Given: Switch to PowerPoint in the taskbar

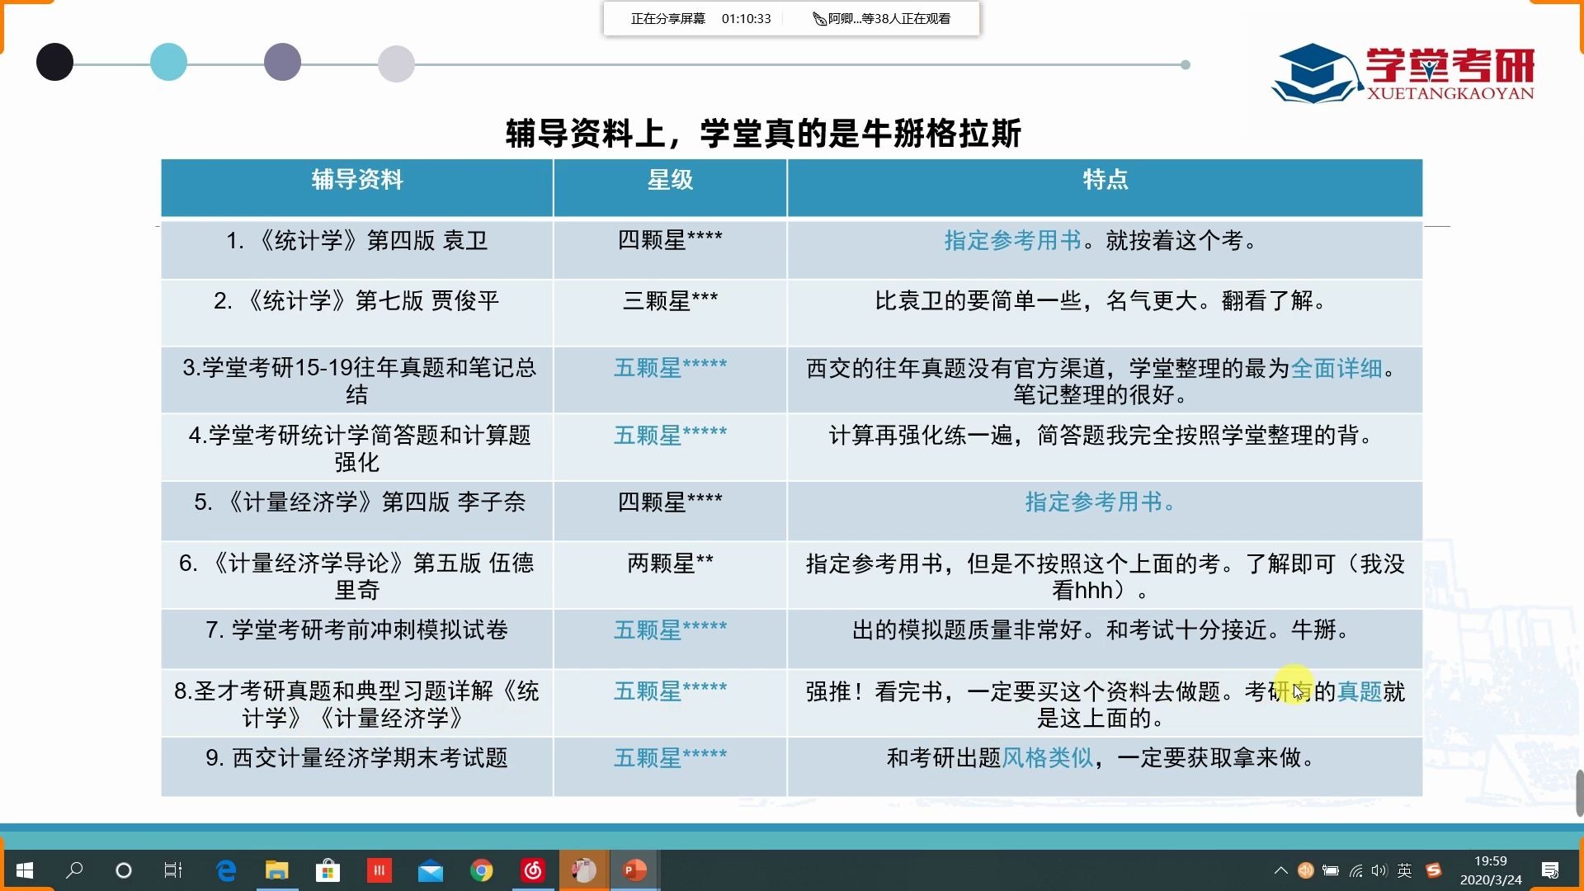Looking at the screenshot, I should 634,870.
